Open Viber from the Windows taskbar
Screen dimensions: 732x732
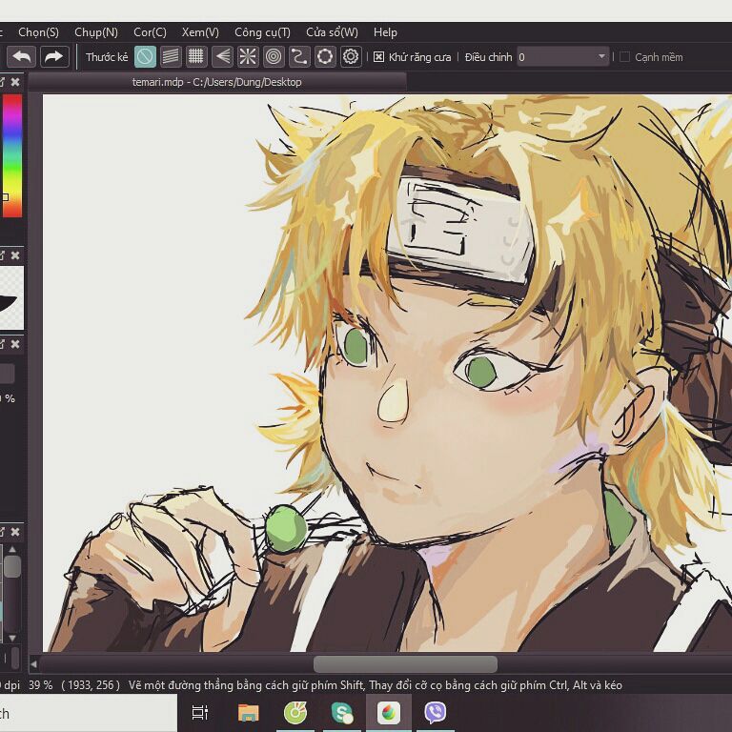tap(436, 712)
